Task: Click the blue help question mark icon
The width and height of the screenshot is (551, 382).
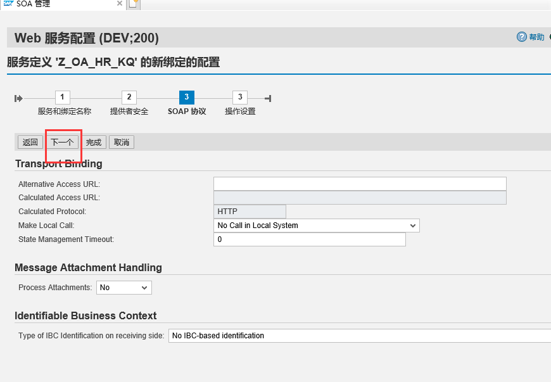Action: coord(521,37)
